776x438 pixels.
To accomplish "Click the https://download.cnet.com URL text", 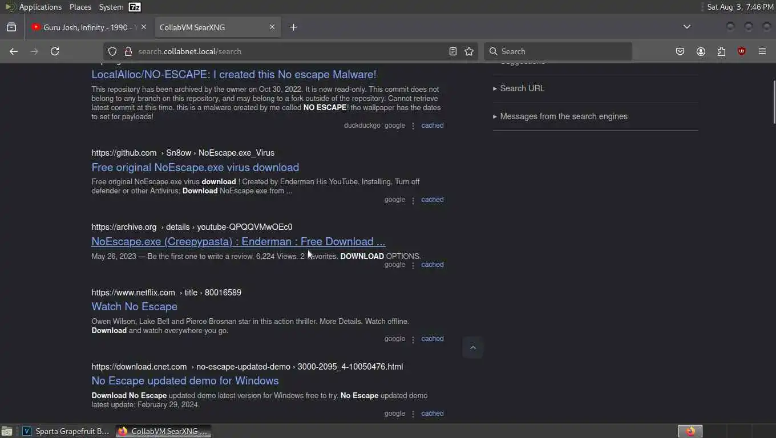I will click(247, 367).
